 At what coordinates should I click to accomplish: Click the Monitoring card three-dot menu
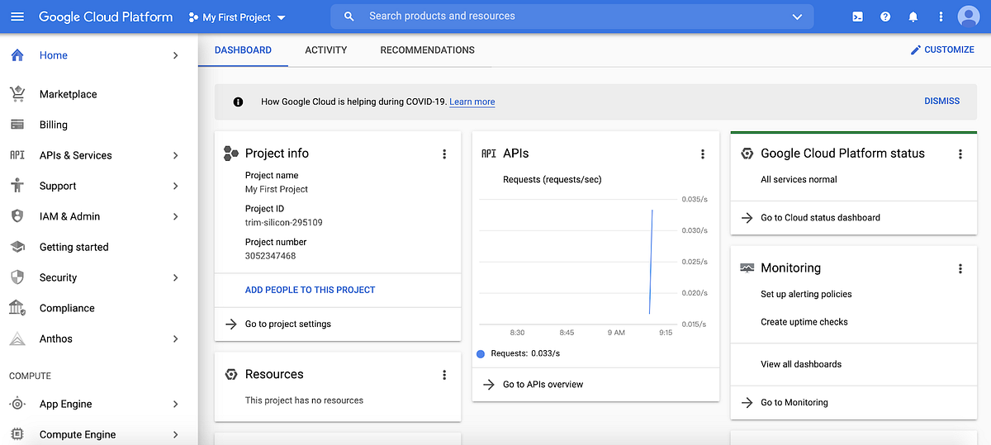pos(960,268)
